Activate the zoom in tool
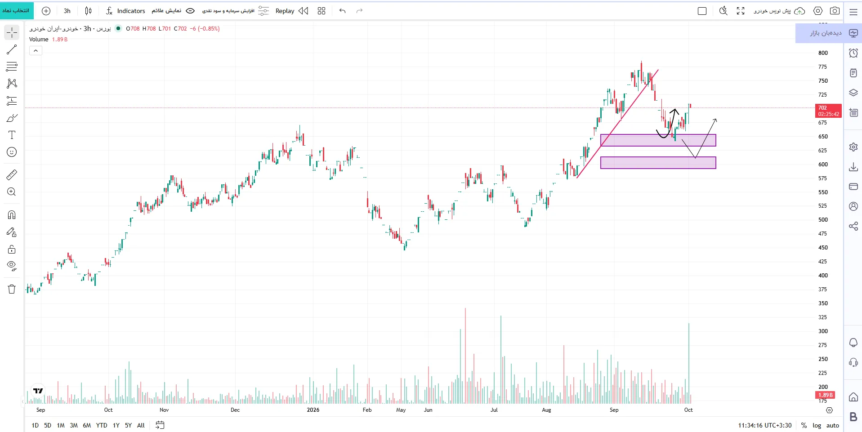The image size is (862, 432). [12, 192]
